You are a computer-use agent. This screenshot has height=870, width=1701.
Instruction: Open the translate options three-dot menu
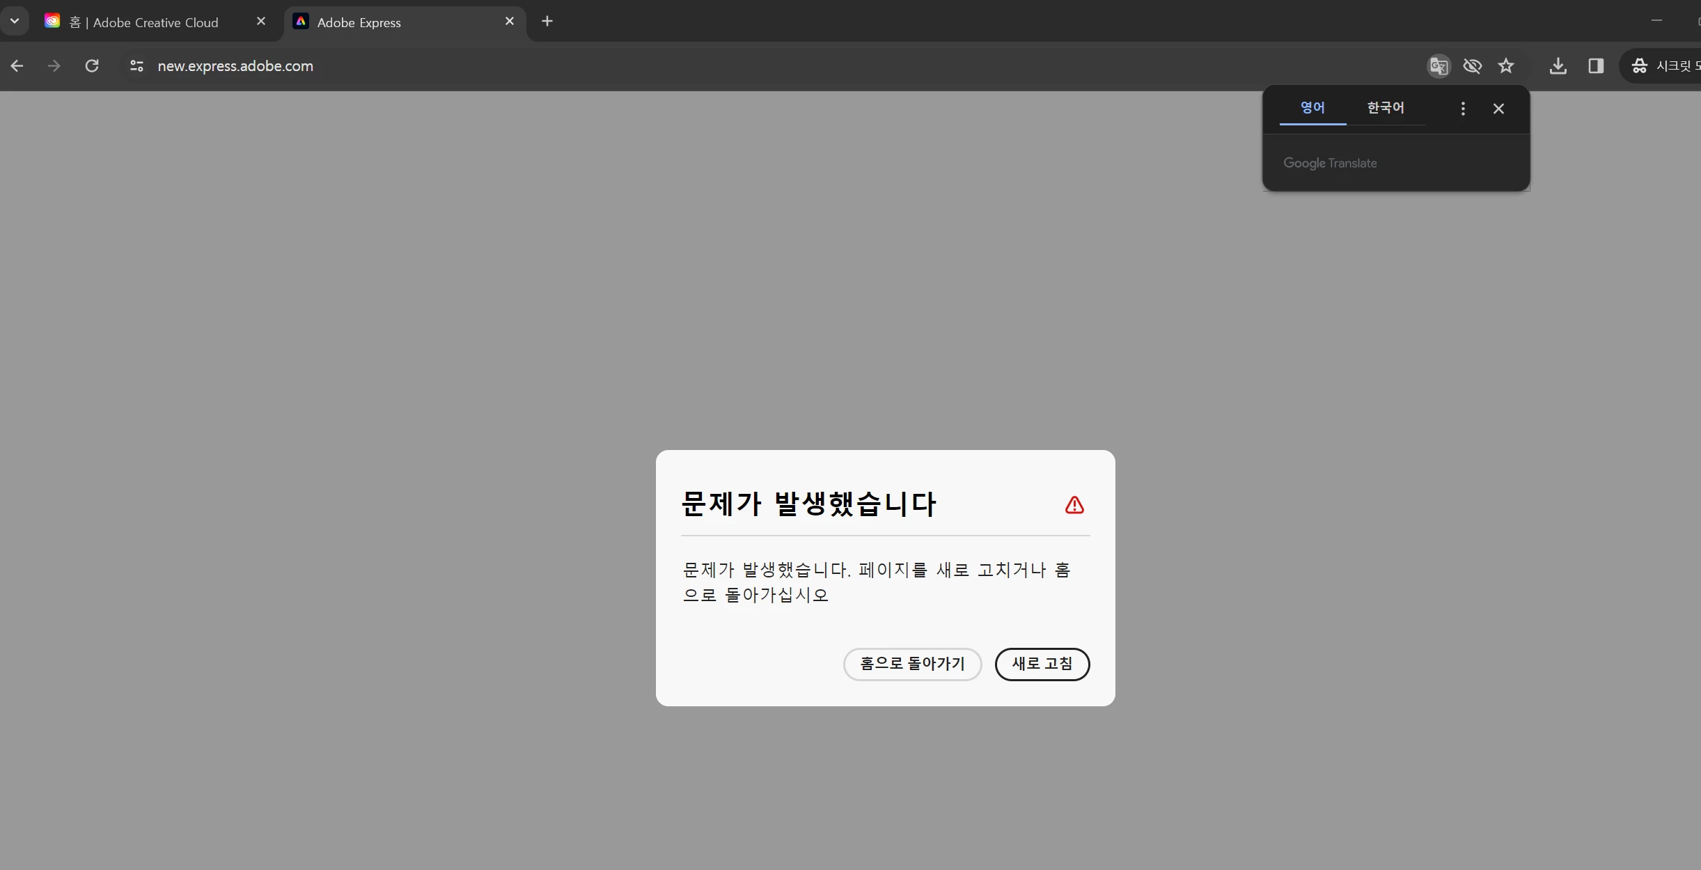coord(1463,109)
